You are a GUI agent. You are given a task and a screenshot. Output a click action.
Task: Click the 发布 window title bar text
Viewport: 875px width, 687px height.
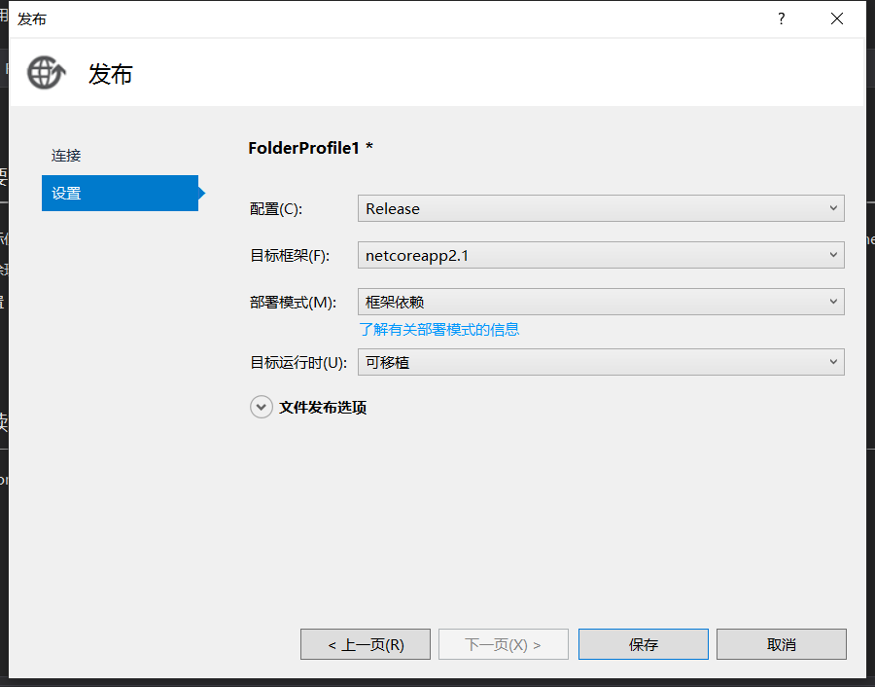click(32, 19)
